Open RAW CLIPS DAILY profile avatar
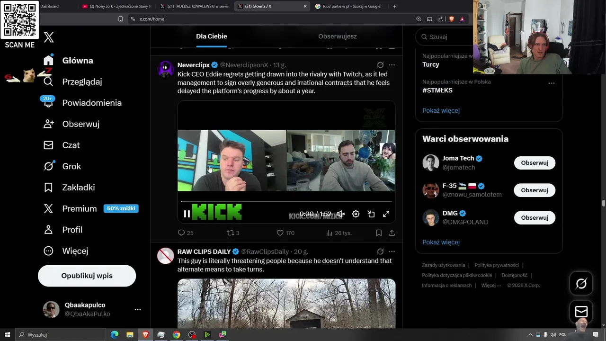 tap(166, 256)
